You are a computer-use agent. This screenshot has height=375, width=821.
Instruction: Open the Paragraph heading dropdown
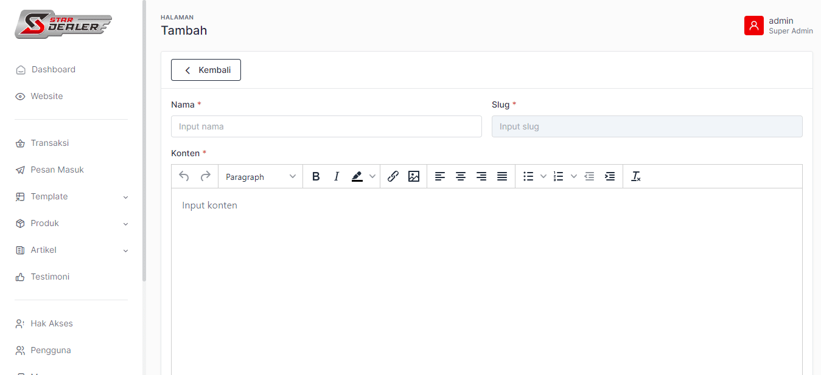click(260, 177)
